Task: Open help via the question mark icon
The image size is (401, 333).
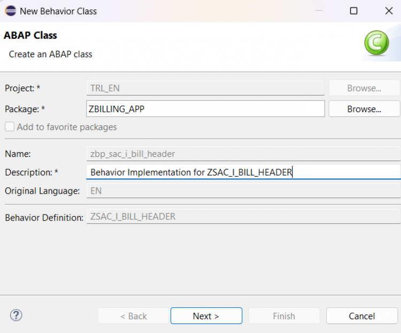Action: (16, 315)
